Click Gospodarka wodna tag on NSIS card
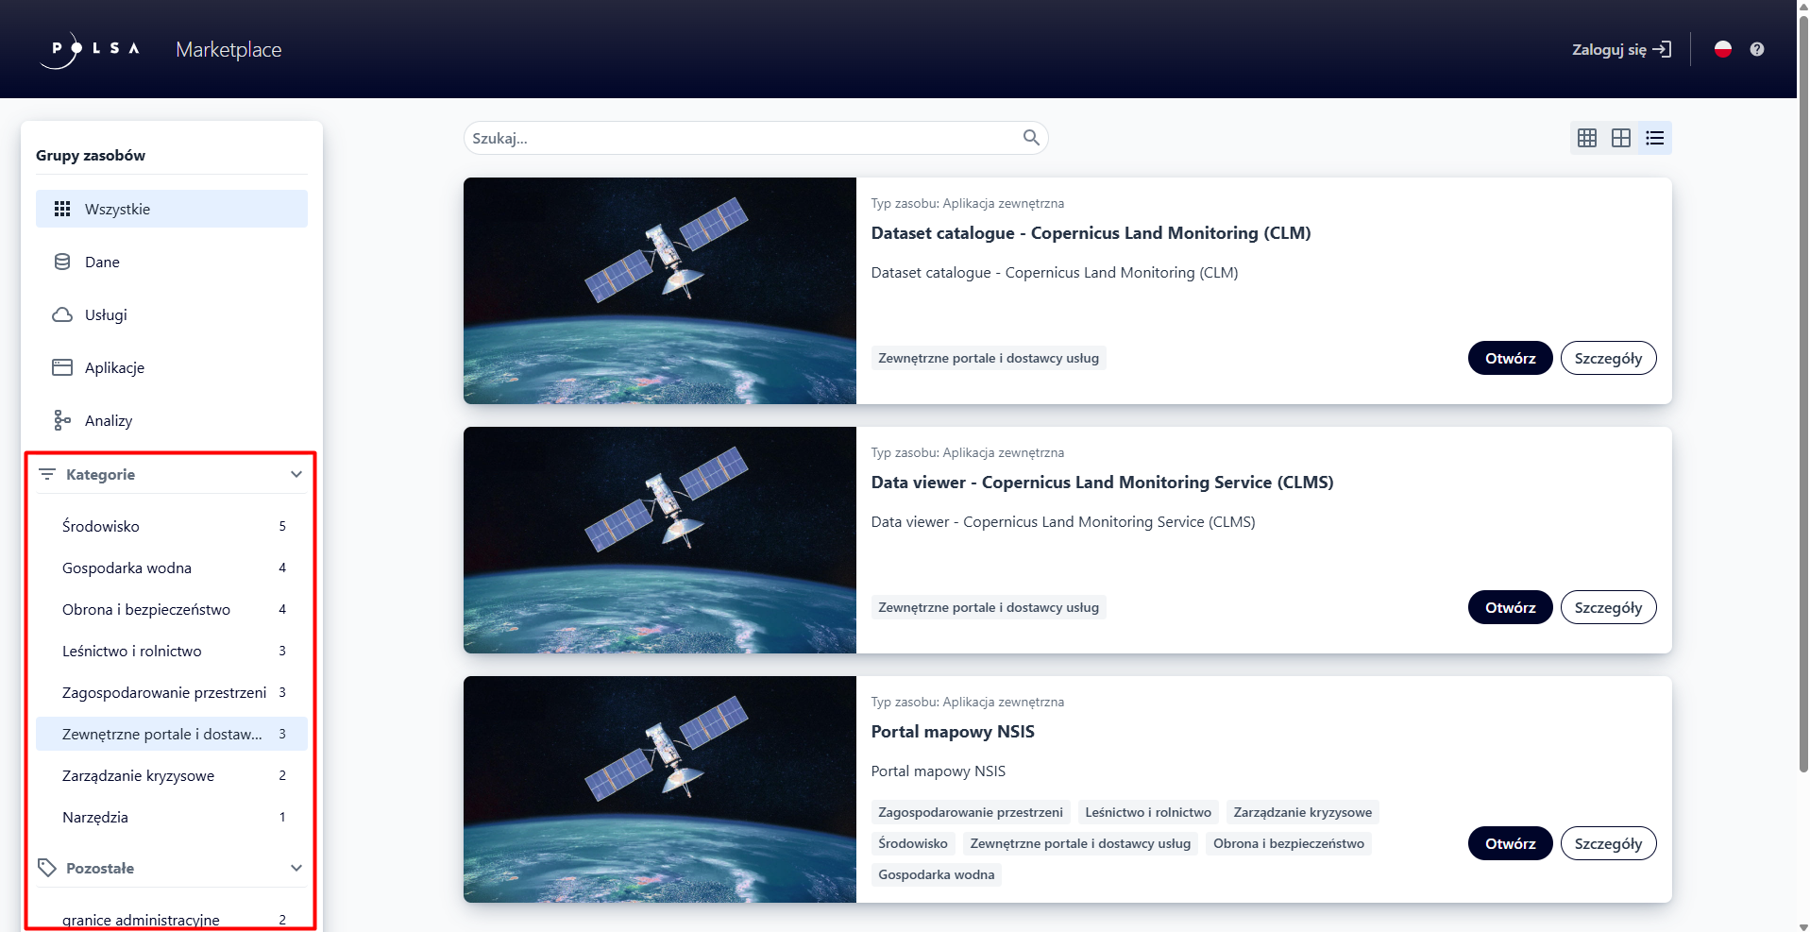Viewport: 1810px width, 932px height. click(x=937, y=874)
